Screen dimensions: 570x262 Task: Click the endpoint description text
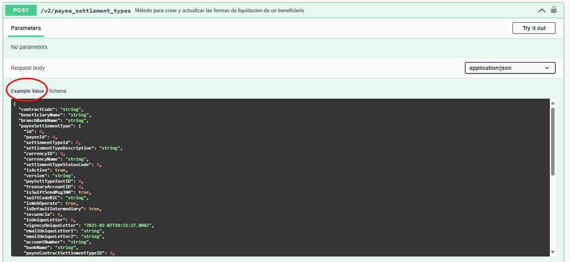[x=219, y=11]
